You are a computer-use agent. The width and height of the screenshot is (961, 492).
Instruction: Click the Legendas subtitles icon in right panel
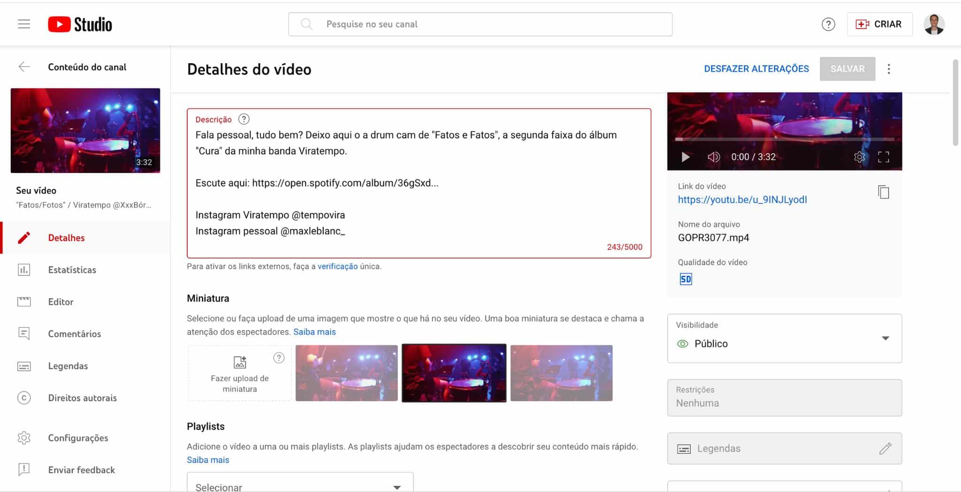click(x=684, y=449)
